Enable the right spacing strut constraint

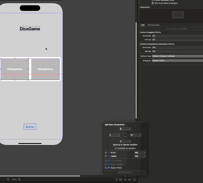(129, 135)
